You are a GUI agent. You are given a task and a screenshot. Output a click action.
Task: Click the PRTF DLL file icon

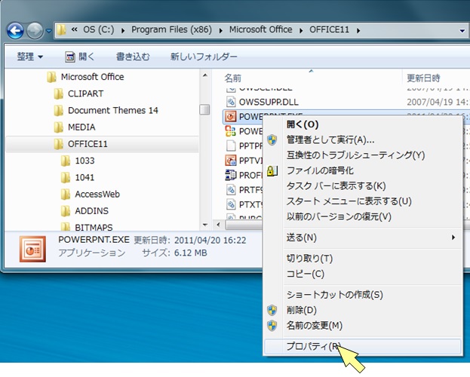[x=231, y=190]
